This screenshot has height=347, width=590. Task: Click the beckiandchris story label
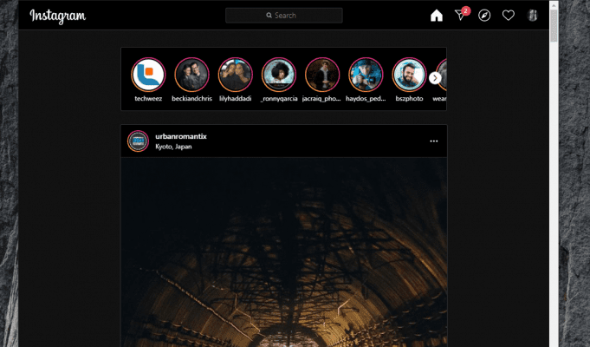(x=191, y=99)
